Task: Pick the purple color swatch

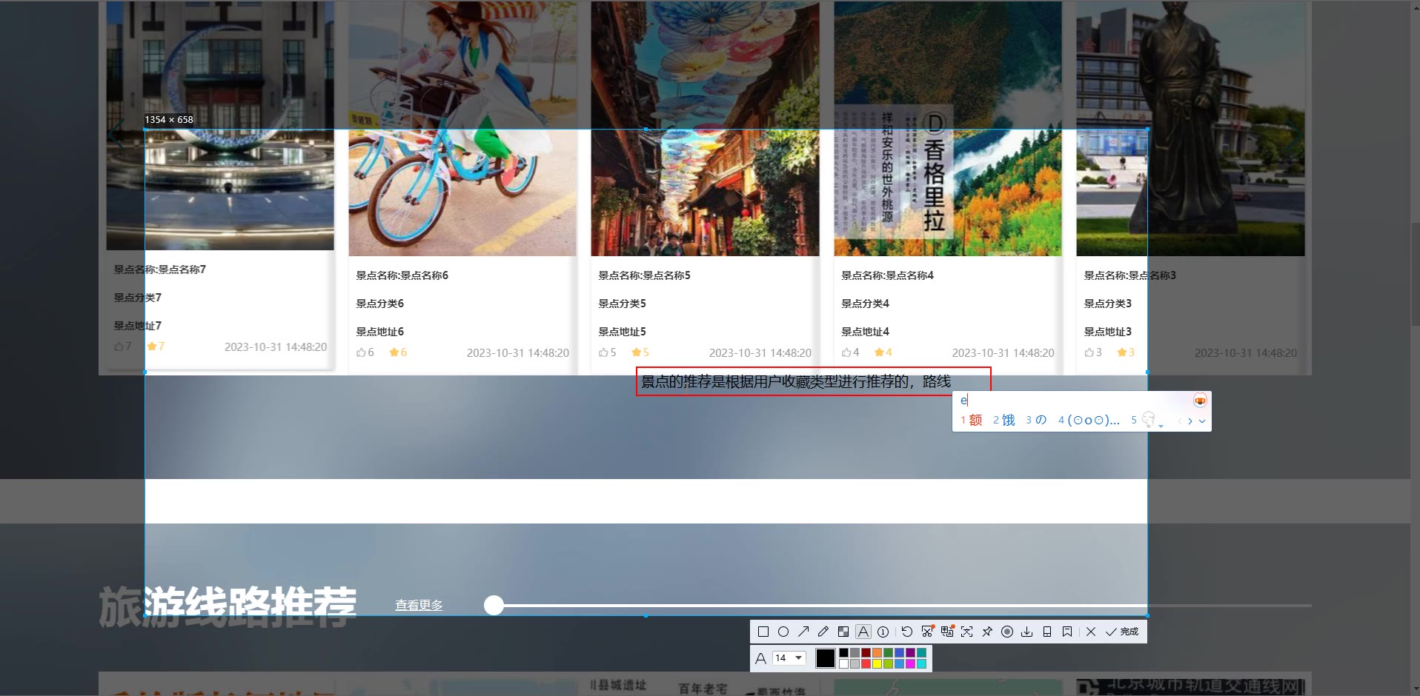Action: 910,652
